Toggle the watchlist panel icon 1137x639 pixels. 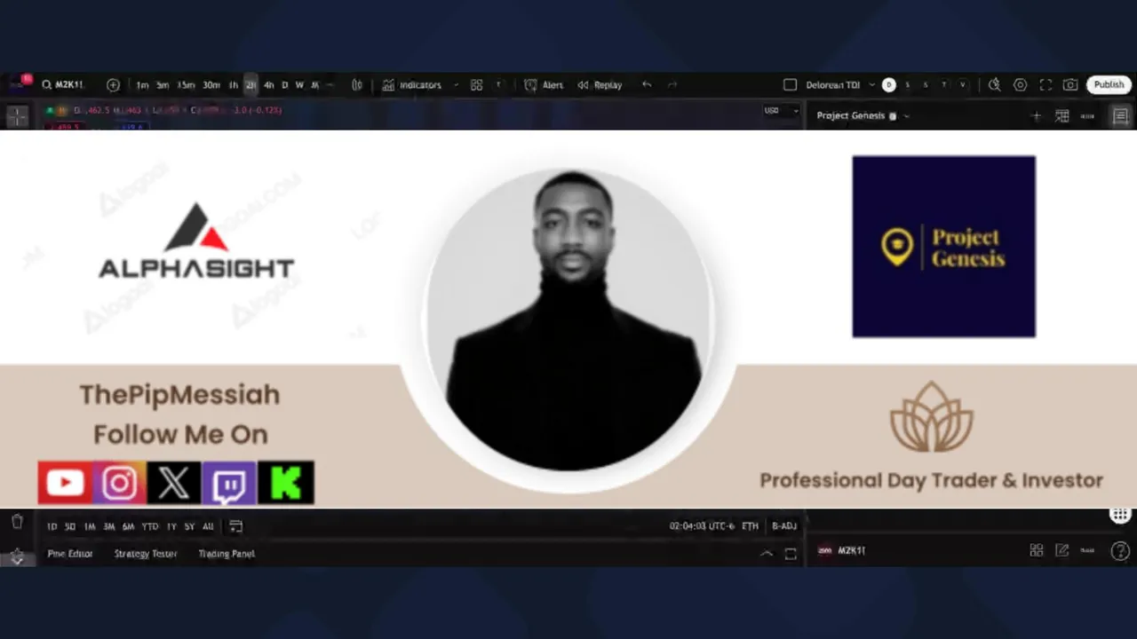point(1120,116)
